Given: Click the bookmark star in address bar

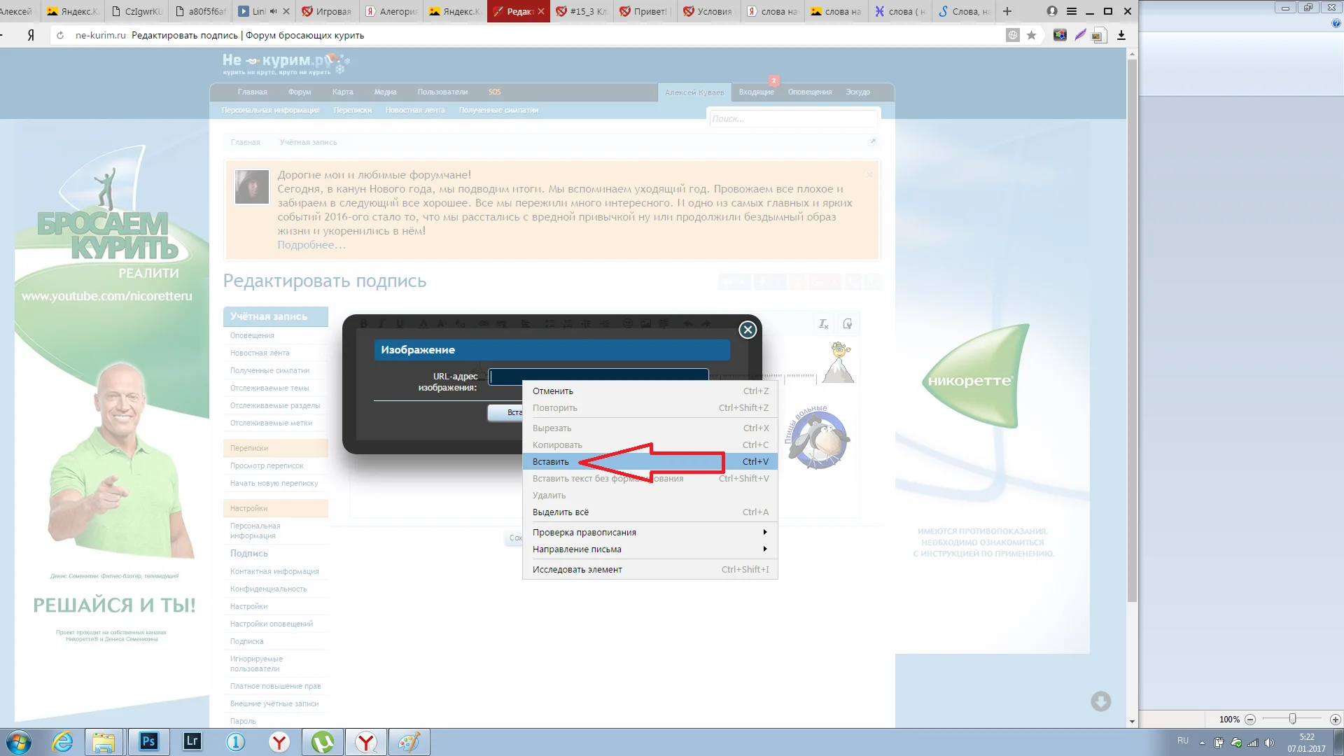Looking at the screenshot, I should (x=1031, y=35).
